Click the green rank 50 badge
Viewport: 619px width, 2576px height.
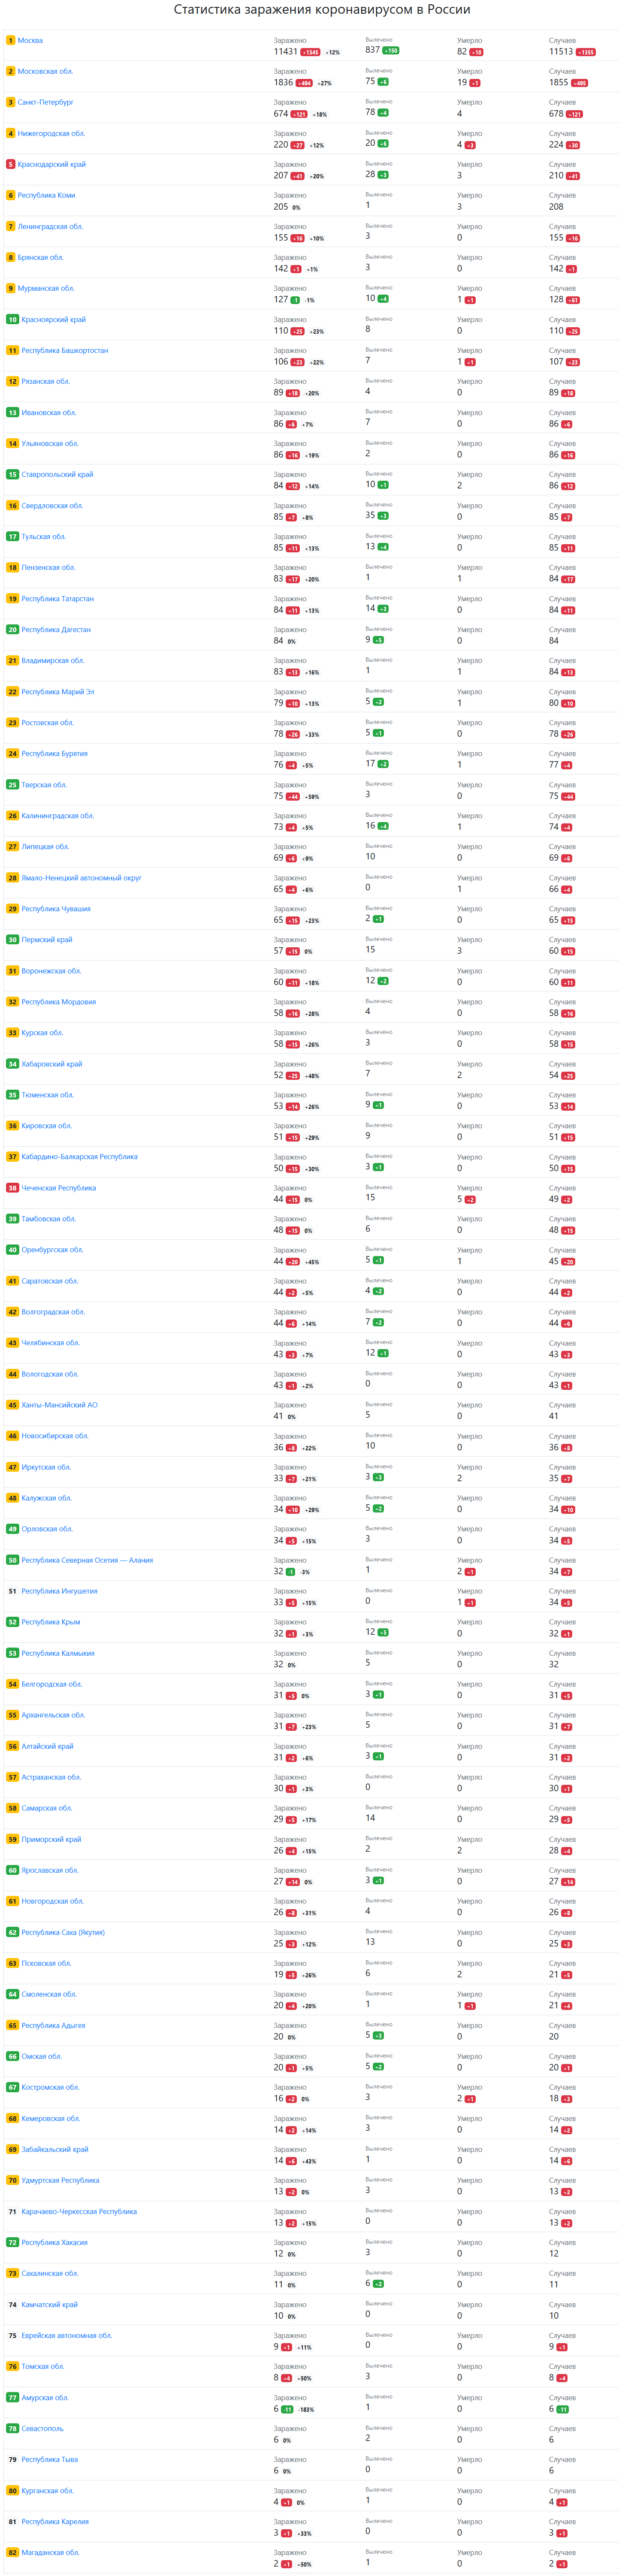[12, 1560]
